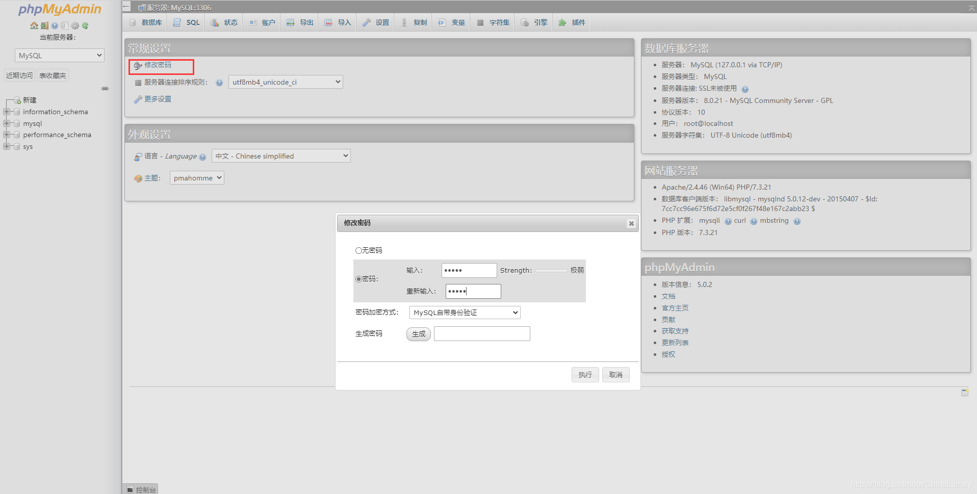Open the 状态 tab
The image size is (977, 494).
tap(224, 22)
